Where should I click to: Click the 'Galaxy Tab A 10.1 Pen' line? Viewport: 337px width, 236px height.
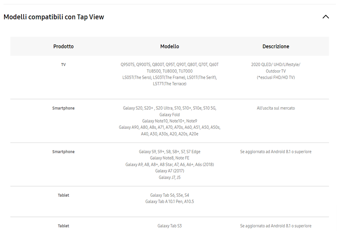[x=170, y=201]
